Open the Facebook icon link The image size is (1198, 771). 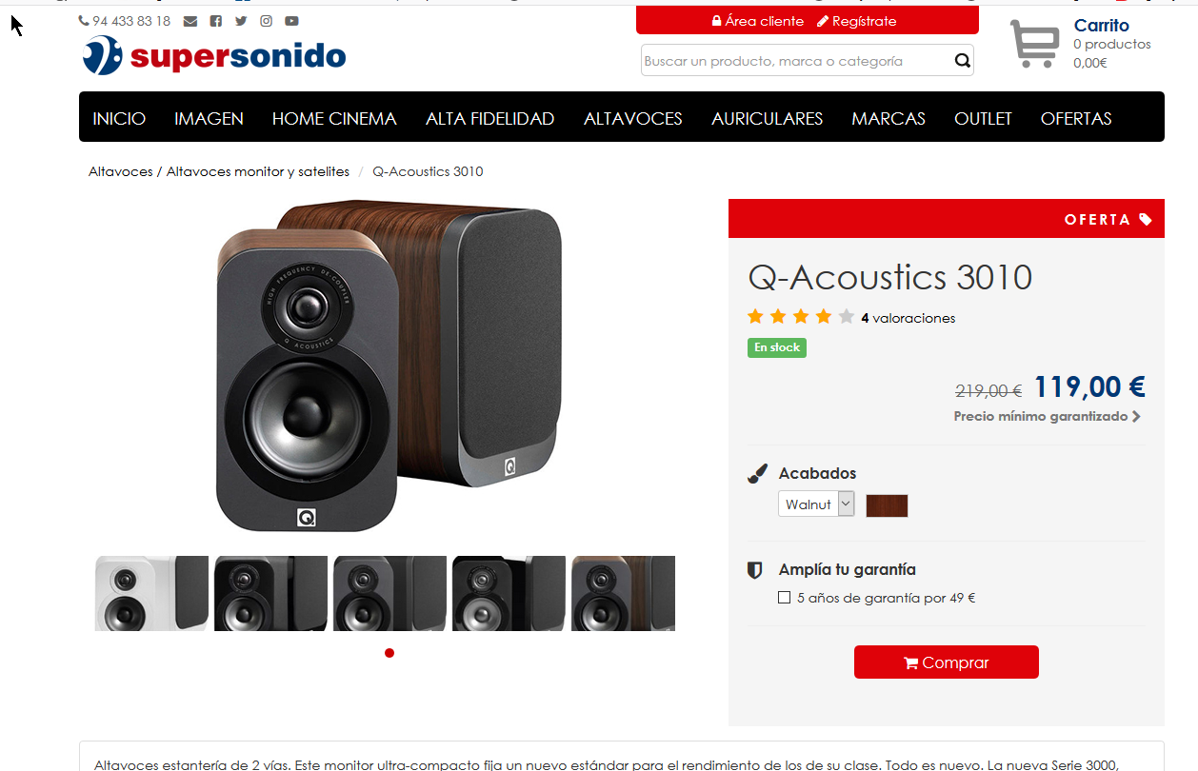click(216, 21)
